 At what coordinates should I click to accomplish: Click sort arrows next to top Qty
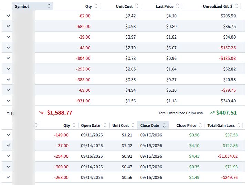point(96,6)
